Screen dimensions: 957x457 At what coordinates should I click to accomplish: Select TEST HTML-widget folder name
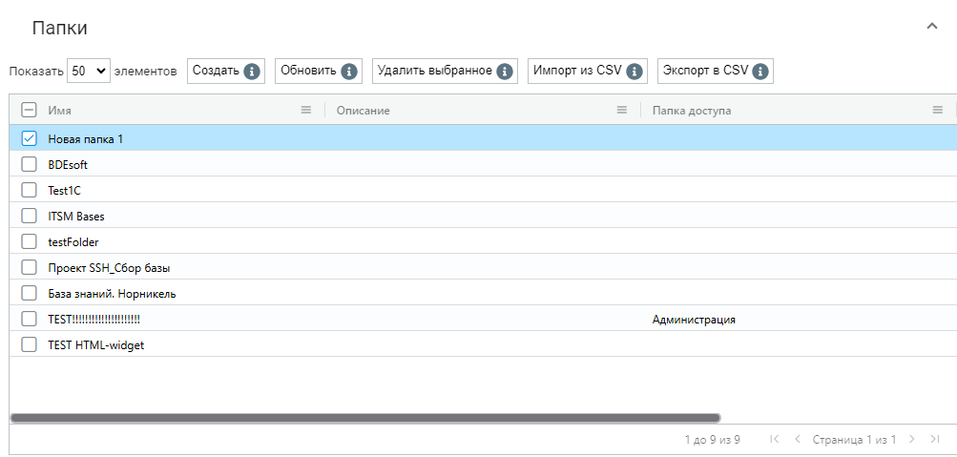(95, 345)
